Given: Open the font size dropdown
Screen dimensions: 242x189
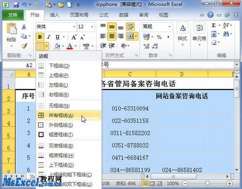Looking at the screenshot, I should [92, 26].
